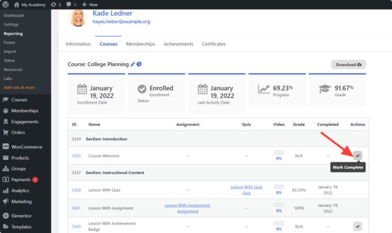Click the pencil edit icon beside College Planning
392x233 pixels.
coord(133,64)
